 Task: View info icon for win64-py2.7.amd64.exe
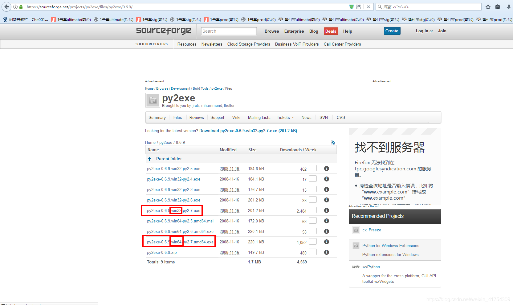[327, 242]
